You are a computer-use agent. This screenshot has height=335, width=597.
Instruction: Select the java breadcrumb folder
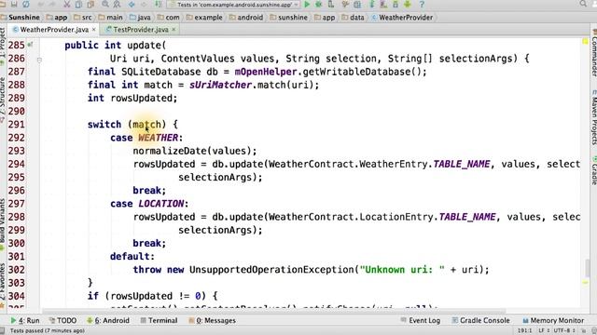140,18
